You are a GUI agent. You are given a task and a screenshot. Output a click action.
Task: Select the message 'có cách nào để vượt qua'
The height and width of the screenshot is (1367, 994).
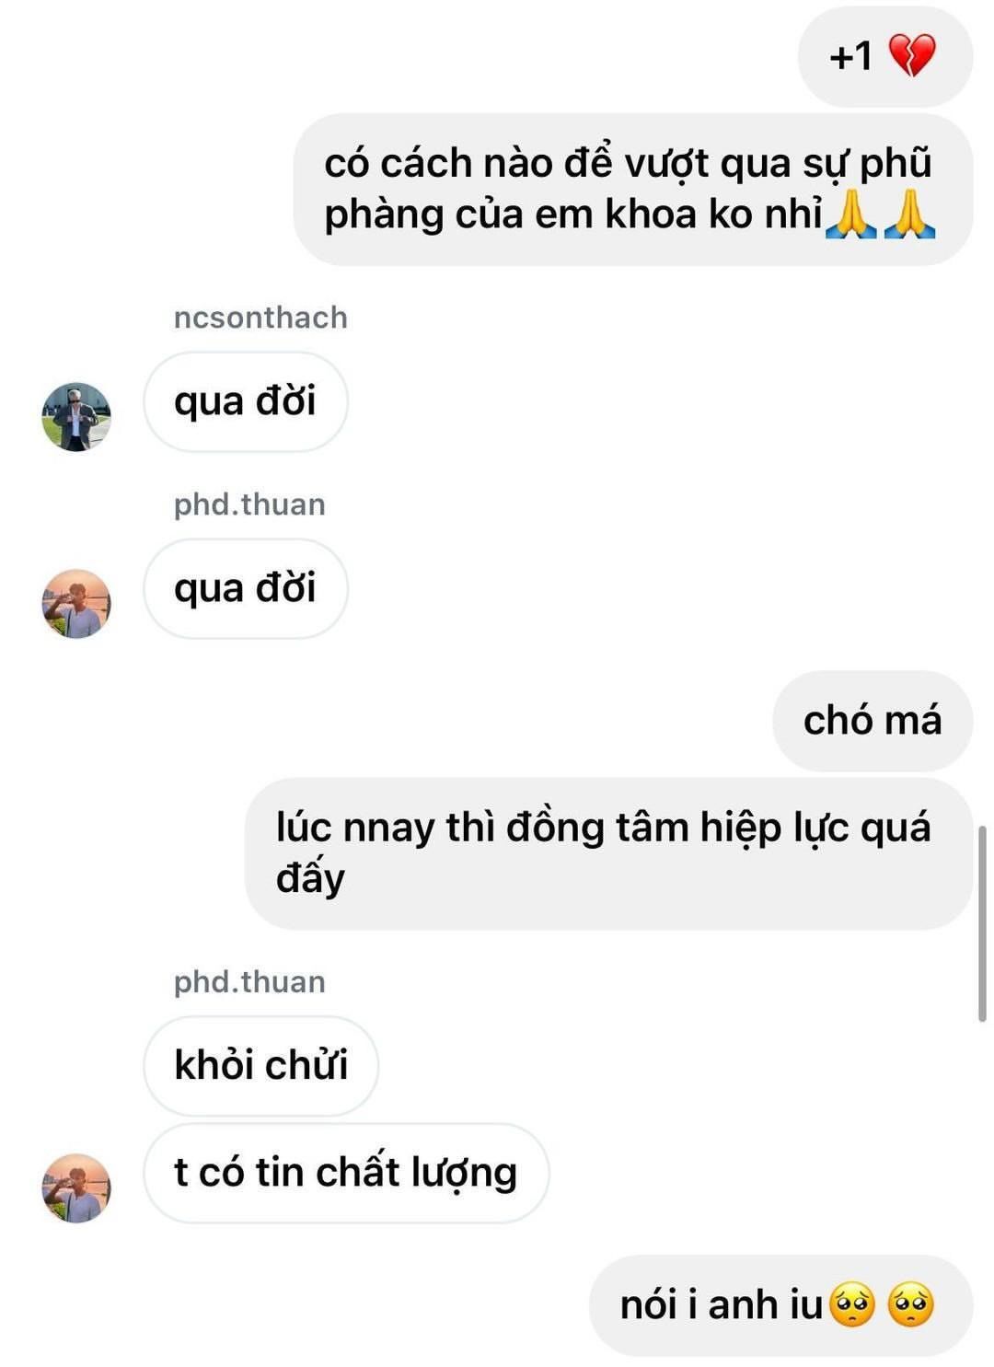(x=633, y=190)
